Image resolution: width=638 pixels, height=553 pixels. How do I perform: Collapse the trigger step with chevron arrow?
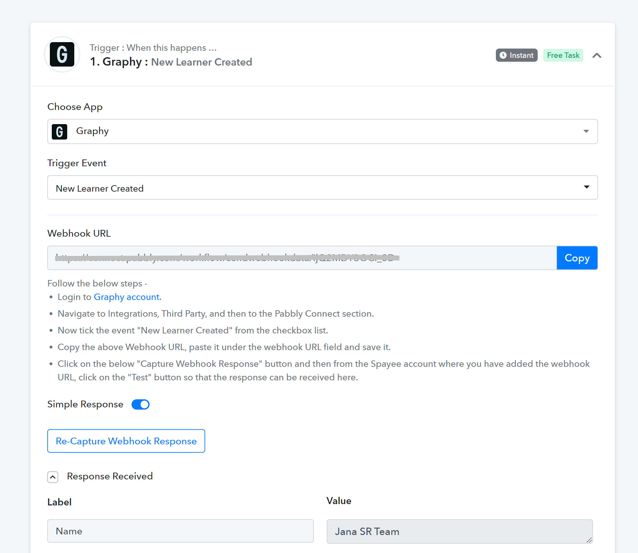[597, 55]
